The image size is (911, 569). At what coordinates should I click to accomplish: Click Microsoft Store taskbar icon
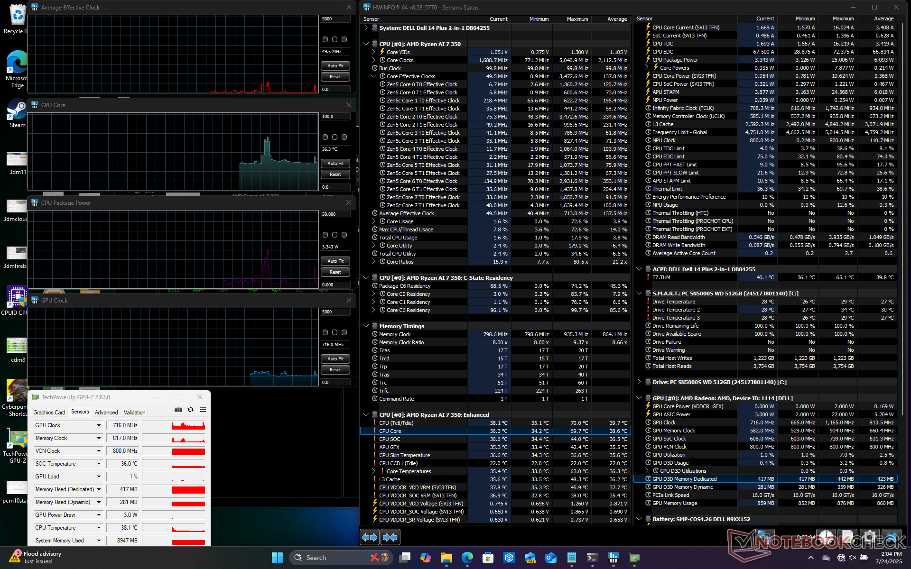pos(488,558)
